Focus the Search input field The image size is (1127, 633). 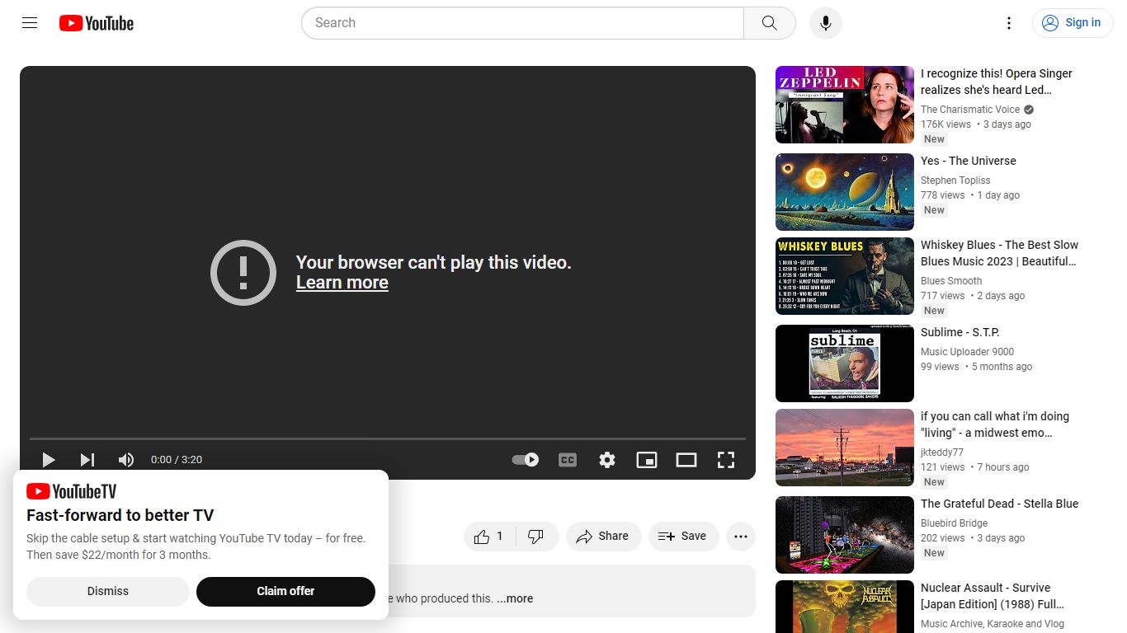pyautogui.click(x=523, y=23)
